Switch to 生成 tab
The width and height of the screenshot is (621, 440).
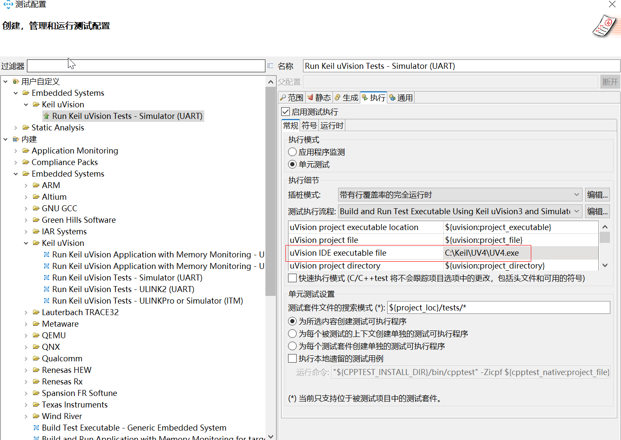[346, 97]
